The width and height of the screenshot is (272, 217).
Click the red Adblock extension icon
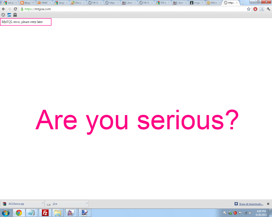coord(255,9)
